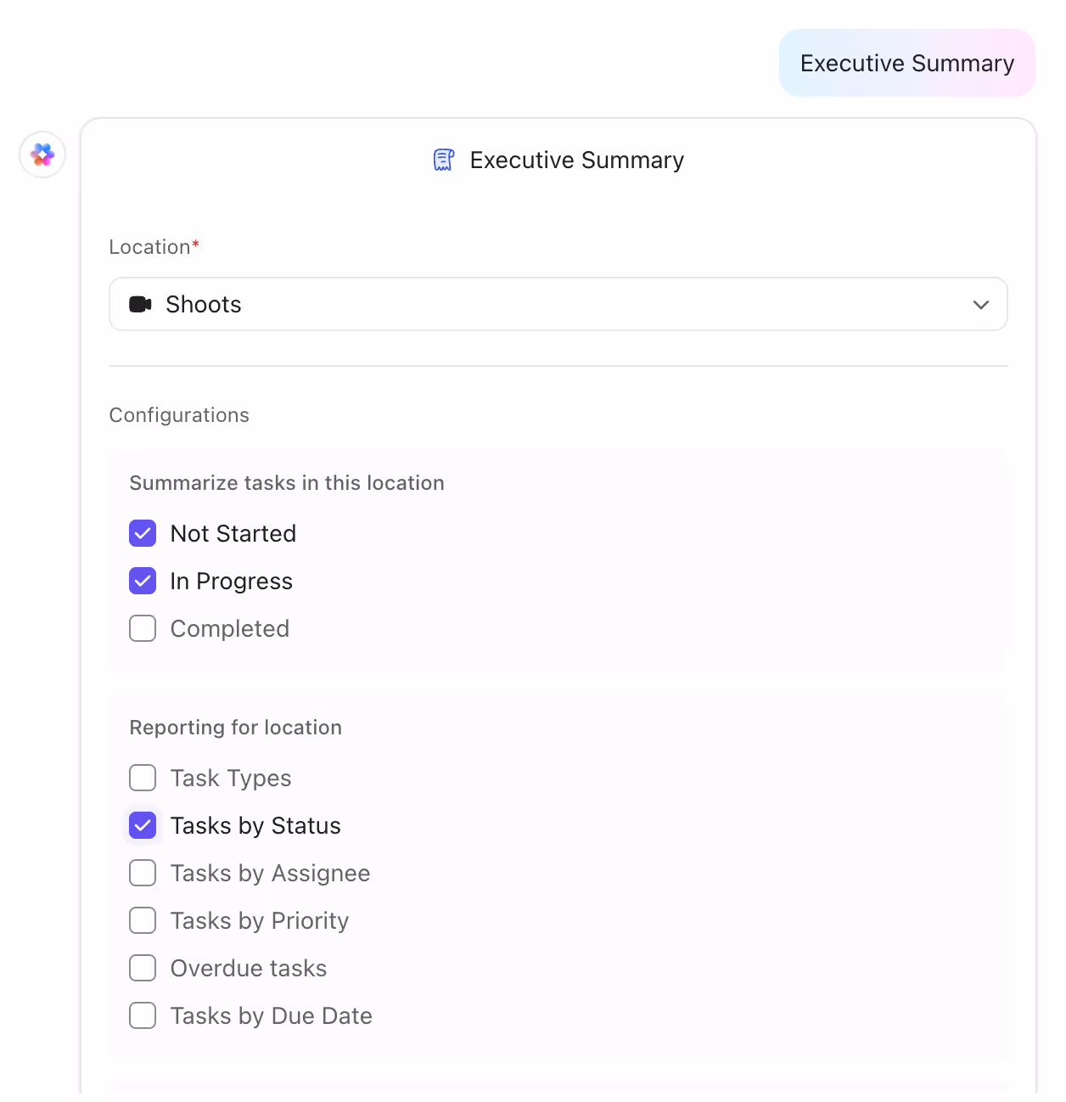Enable the Completed checkbox
Image resolution: width=1066 pixels, height=1102 pixels.
click(143, 628)
